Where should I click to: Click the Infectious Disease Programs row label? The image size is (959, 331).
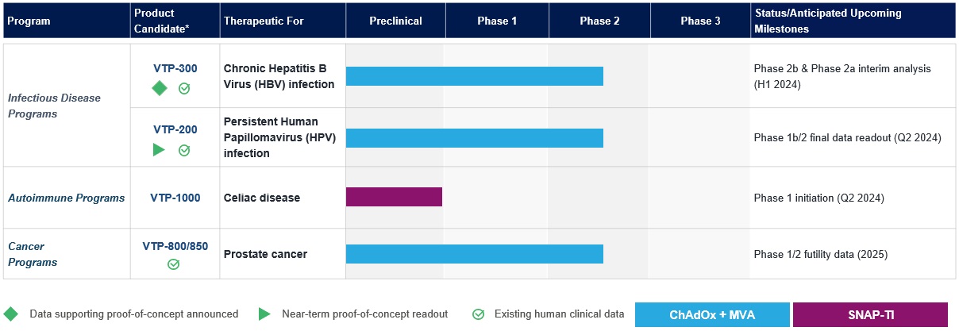pyautogui.click(x=54, y=106)
